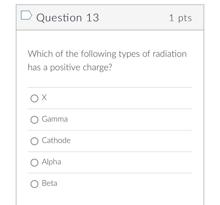Select the radio button for X
This screenshot has height=205, width=220.
(x=35, y=99)
